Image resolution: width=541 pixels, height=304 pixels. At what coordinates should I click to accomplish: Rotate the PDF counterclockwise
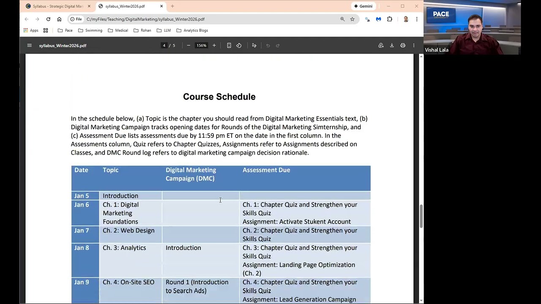point(239,46)
